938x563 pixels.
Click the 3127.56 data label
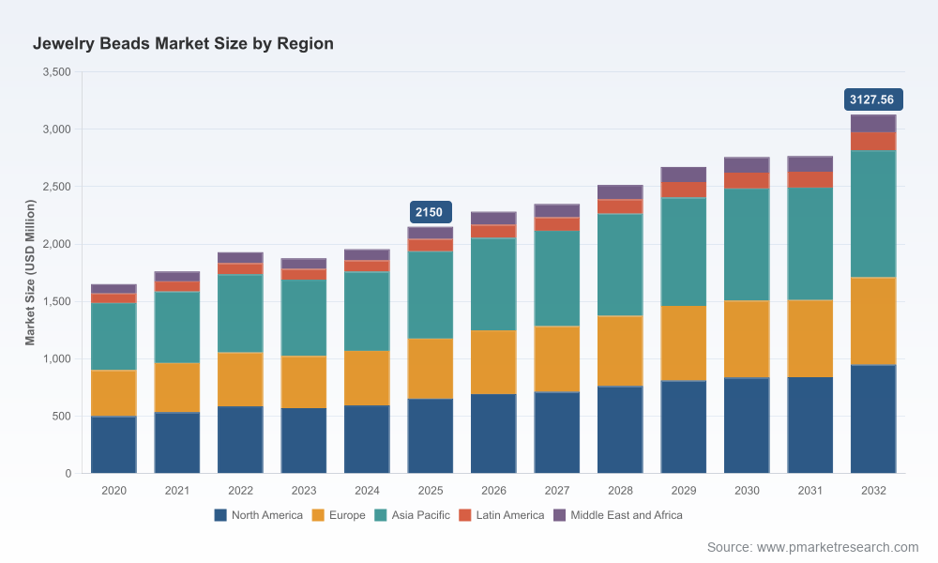pyautogui.click(x=873, y=99)
